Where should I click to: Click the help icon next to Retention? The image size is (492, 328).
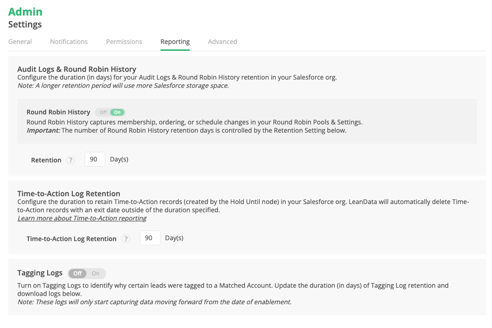tap(71, 160)
